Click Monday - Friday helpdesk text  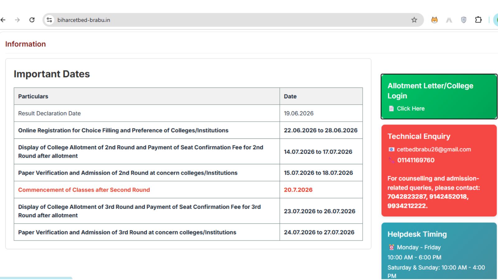(419, 247)
